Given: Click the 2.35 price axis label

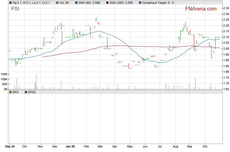Looking at the screenshot, I should click(226, 8).
